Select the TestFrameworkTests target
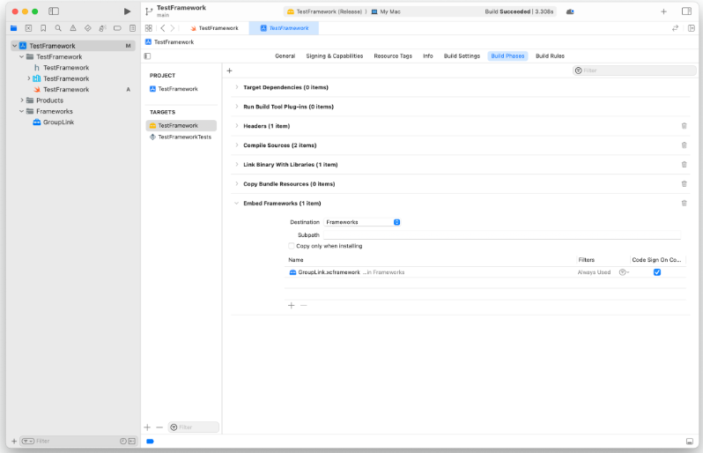This screenshot has width=703, height=453. 184,137
